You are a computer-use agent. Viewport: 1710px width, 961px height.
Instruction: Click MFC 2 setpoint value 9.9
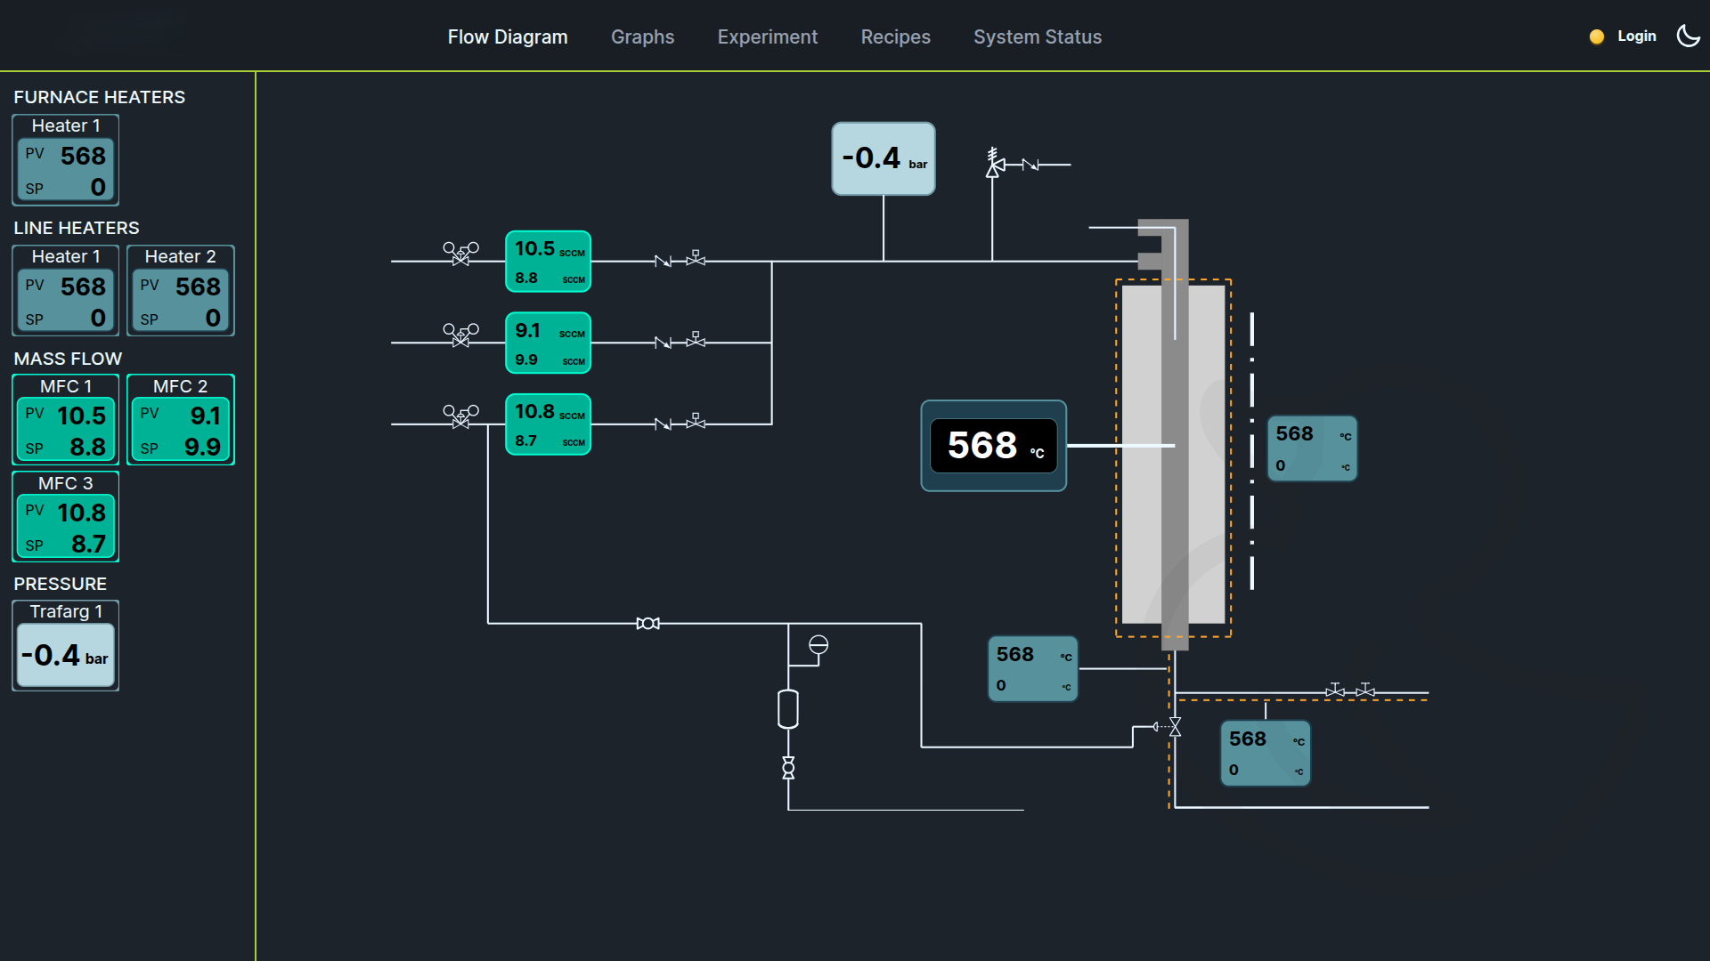coord(202,447)
